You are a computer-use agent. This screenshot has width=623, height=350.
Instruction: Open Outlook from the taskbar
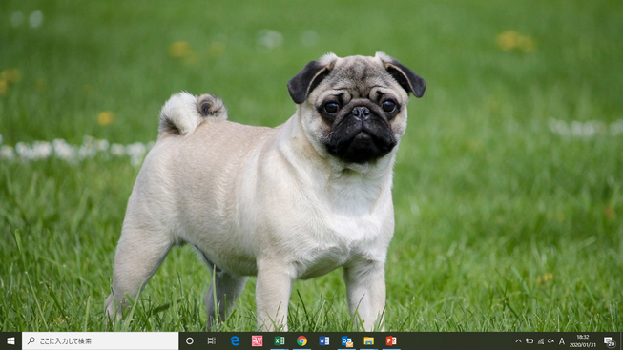point(346,340)
